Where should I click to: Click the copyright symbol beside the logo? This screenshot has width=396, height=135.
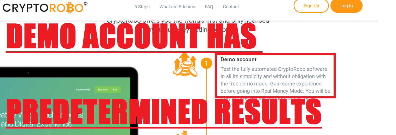click(86, 4)
